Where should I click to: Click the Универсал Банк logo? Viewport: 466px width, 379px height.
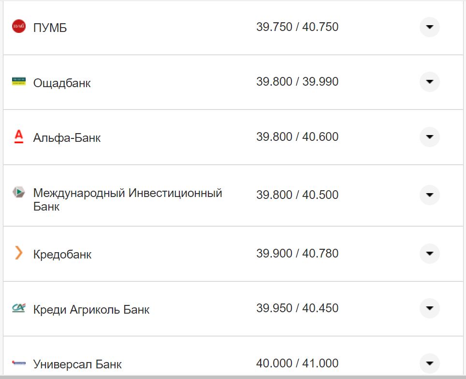pos(18,362)
